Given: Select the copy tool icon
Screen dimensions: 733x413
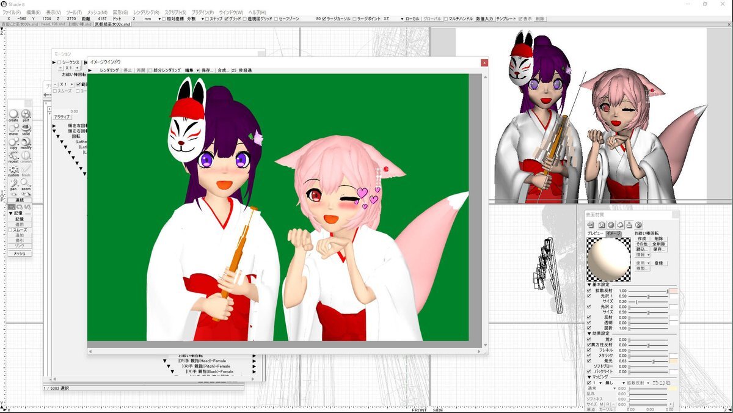Looking at the screenshot, I should point(13,142).
